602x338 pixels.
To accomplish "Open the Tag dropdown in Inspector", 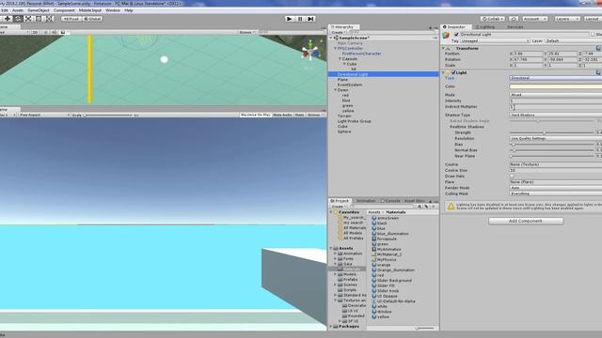I will [x=495, y=40].
